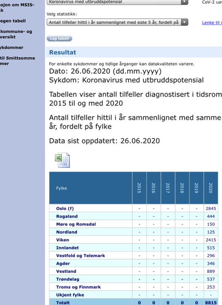Click the 2017 column header
This screenshot has height=305, width=222.
(x=168, y=188)
